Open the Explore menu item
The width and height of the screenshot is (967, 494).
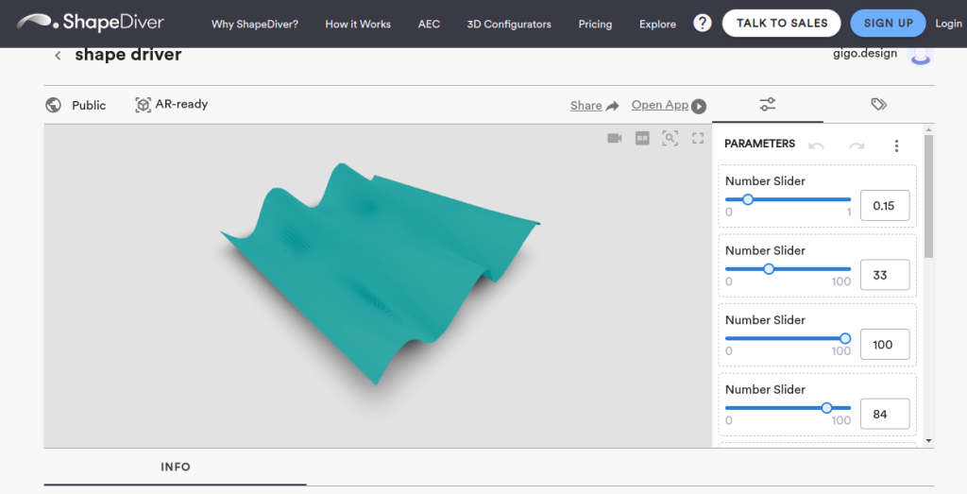(x=657, y=24)
